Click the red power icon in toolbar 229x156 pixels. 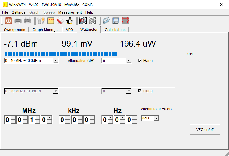click(x=9, y=21)
